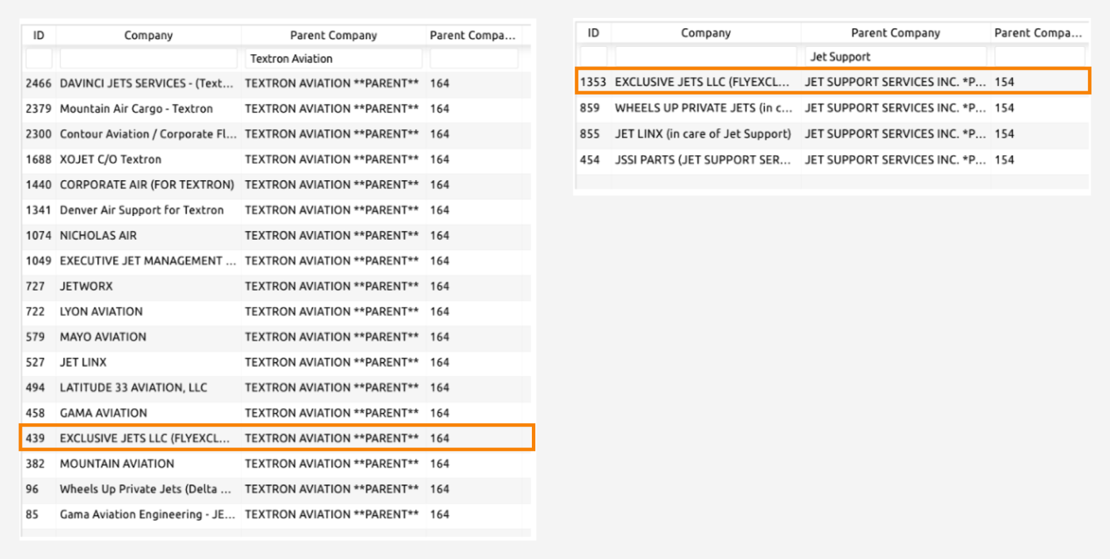Click the Parent Company header in left table
The width and height of the screenshot is (1110, 559).
[x=334, y=35]
